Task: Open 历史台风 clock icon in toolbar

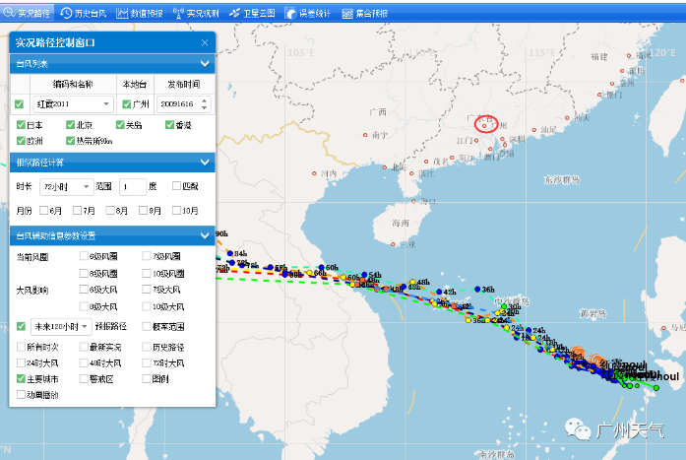Action: tap(67, 14)
